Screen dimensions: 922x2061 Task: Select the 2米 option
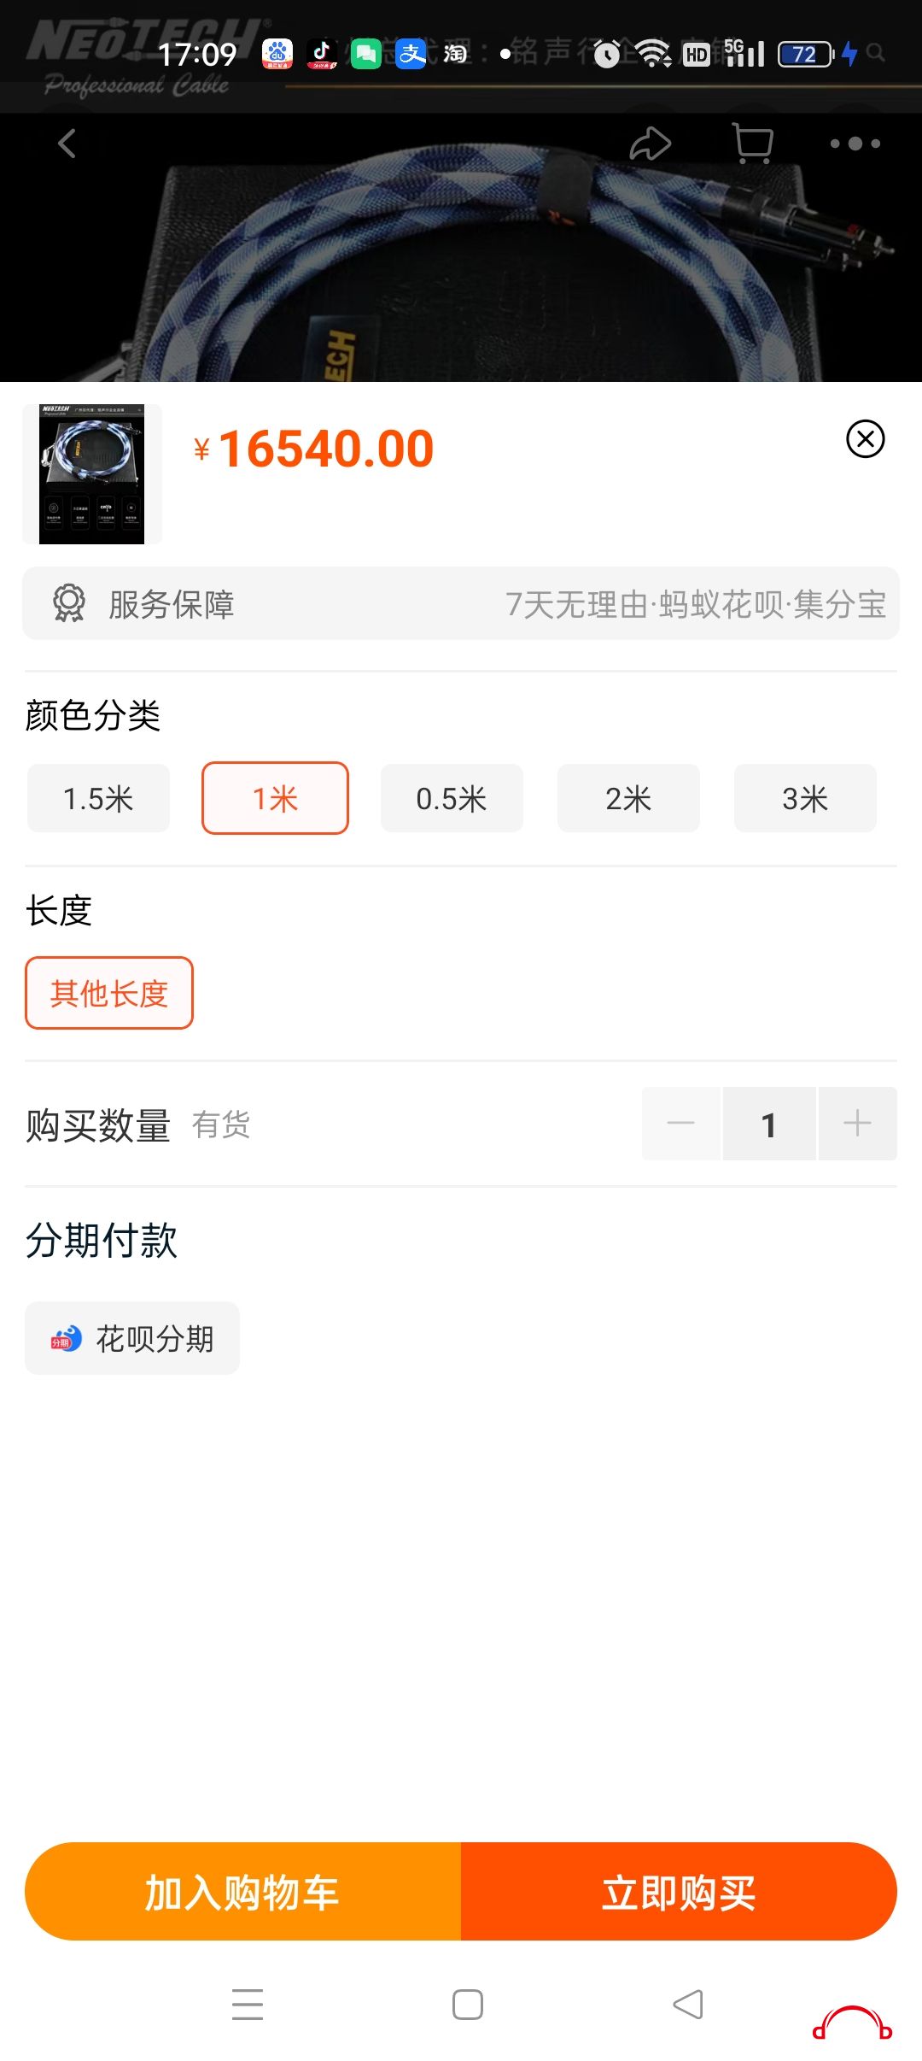[628, 798]
